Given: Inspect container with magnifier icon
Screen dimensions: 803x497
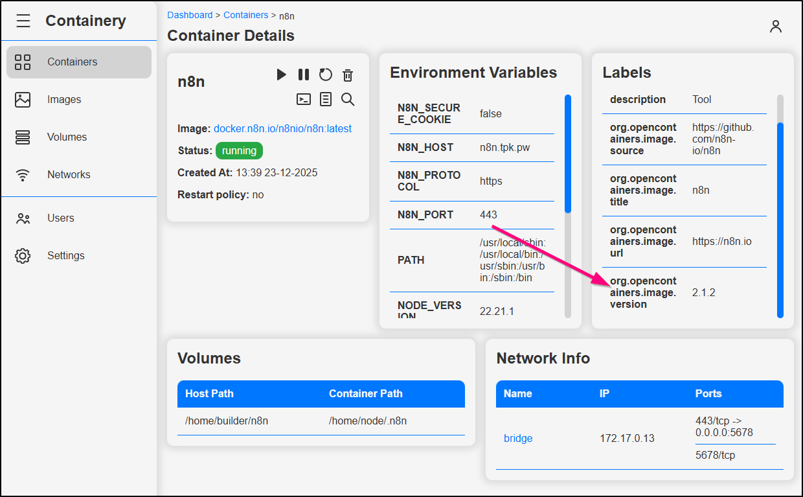Looking at the screenshot, I should [348, 99].
